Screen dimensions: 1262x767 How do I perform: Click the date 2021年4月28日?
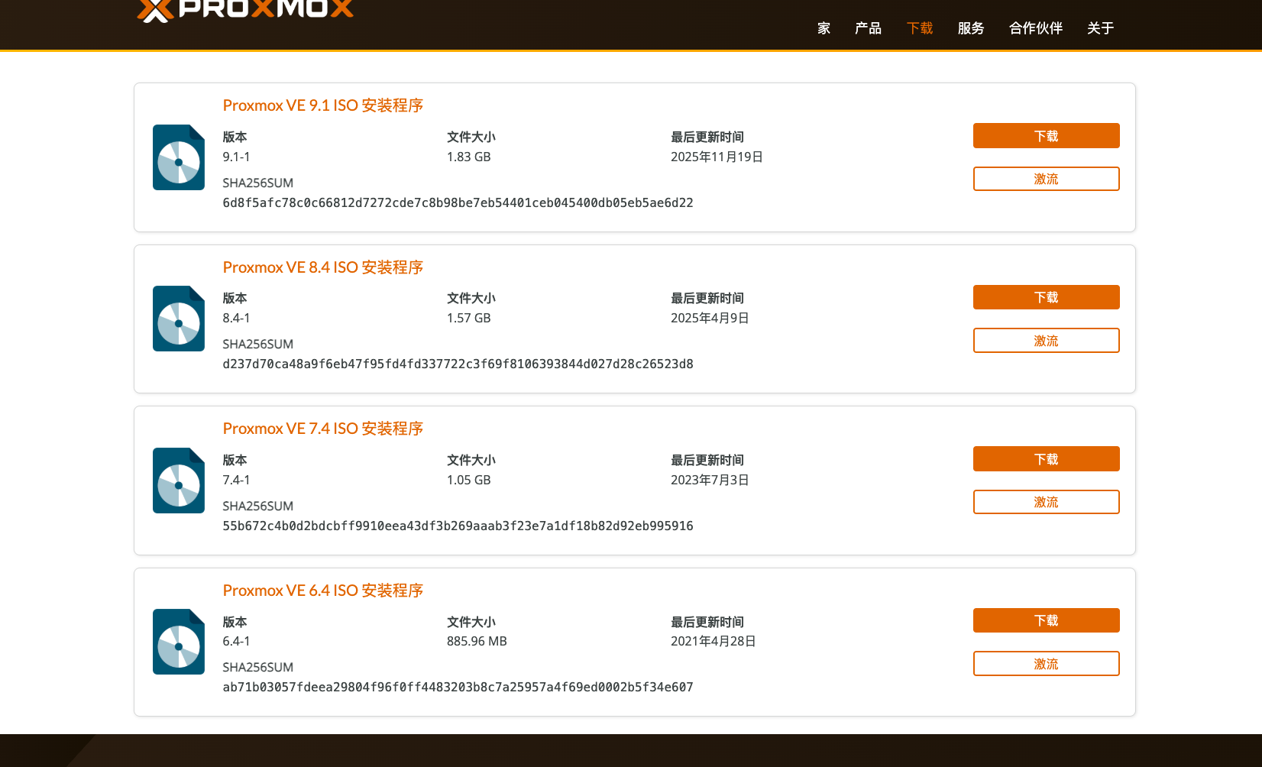point(714,641)
